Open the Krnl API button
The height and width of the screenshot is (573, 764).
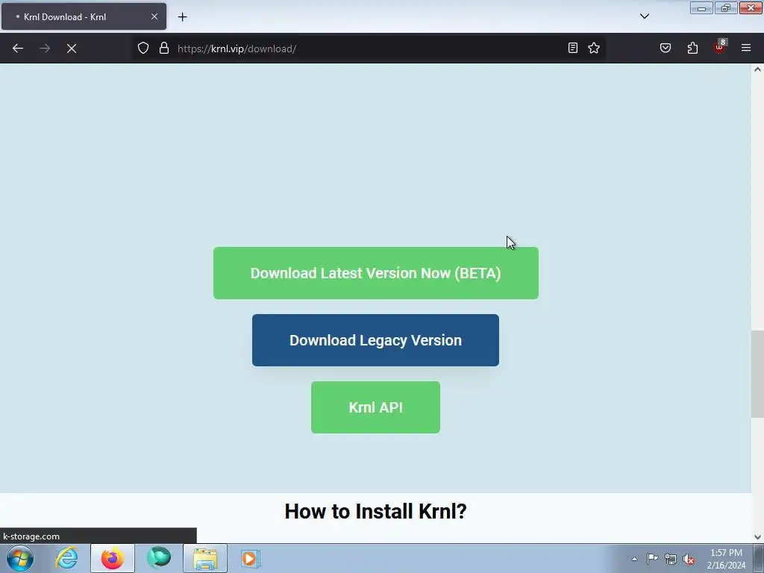376,407
